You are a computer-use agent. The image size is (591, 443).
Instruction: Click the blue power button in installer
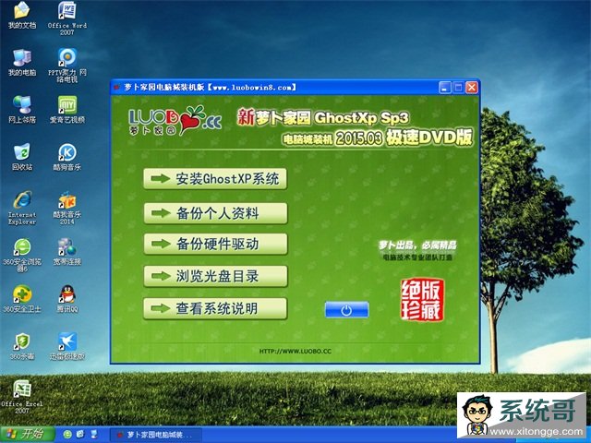click(347, 310)
